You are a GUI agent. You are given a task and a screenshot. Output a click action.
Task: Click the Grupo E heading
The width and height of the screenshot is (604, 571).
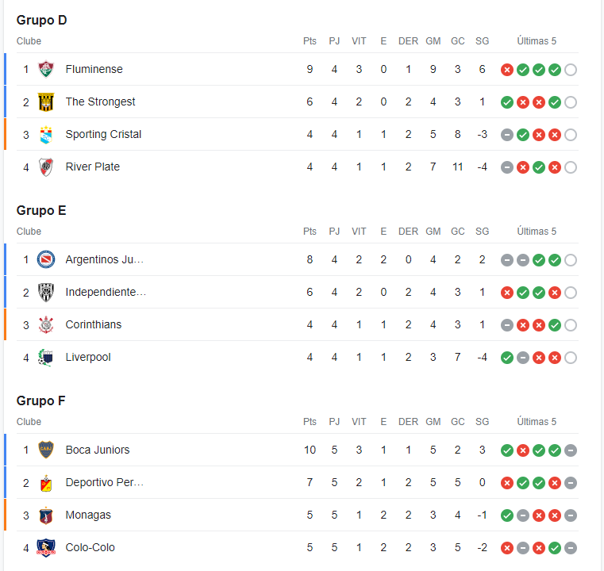41,210
